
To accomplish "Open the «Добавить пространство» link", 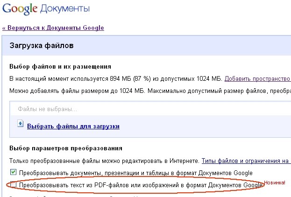I will (x=257, y=78).
